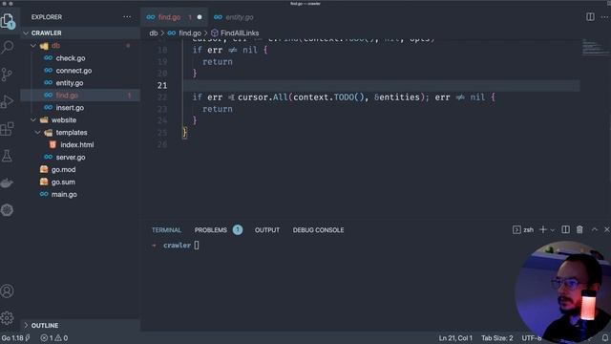This screenshot has height=344, width=611.
Task: Collapse the website folder
Action: [x=33, y=120]
